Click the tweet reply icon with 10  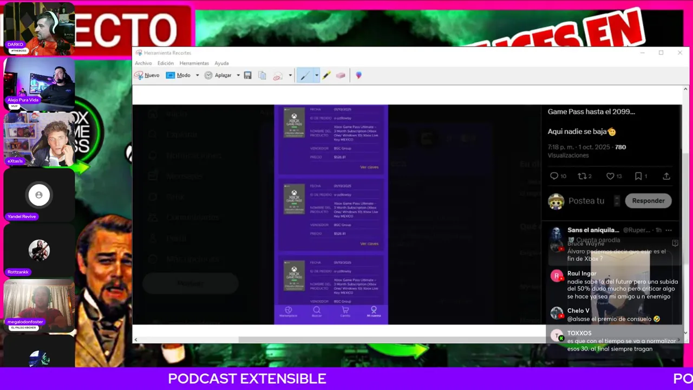554,176
